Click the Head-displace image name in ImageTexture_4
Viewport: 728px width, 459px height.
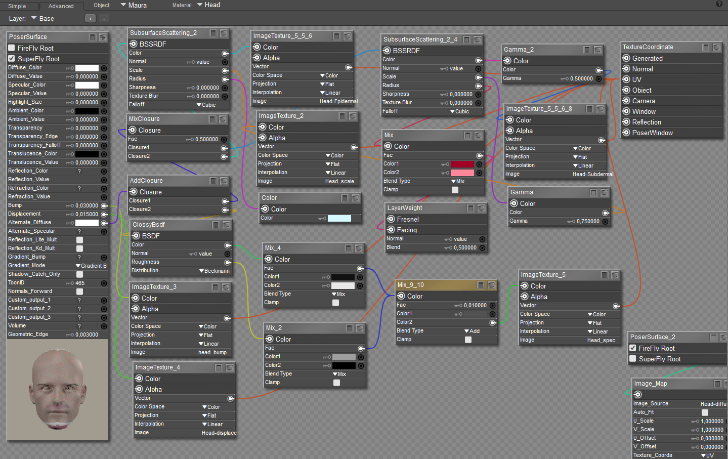pyautogui.click(x=219, y=433)
